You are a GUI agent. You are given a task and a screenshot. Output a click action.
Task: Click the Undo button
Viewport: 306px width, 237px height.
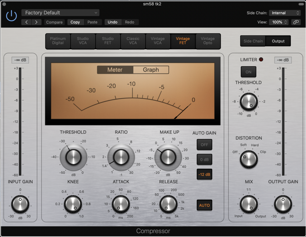(113, 22)
